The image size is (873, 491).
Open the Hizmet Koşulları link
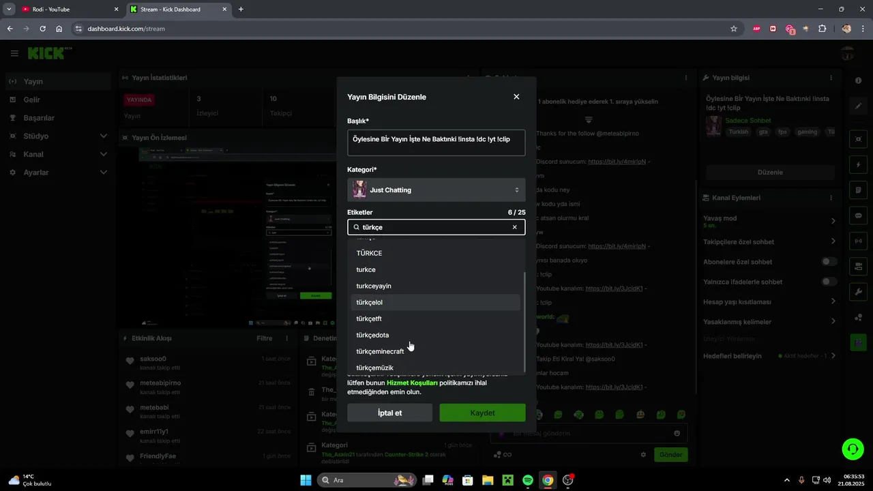tap(412, 383)
